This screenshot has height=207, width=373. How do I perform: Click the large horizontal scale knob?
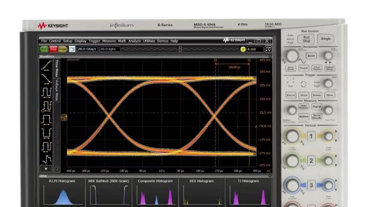(292, 56)
